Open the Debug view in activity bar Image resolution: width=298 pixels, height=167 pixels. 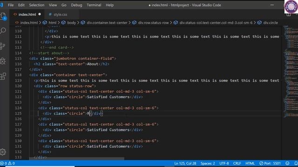coord(3,61)
